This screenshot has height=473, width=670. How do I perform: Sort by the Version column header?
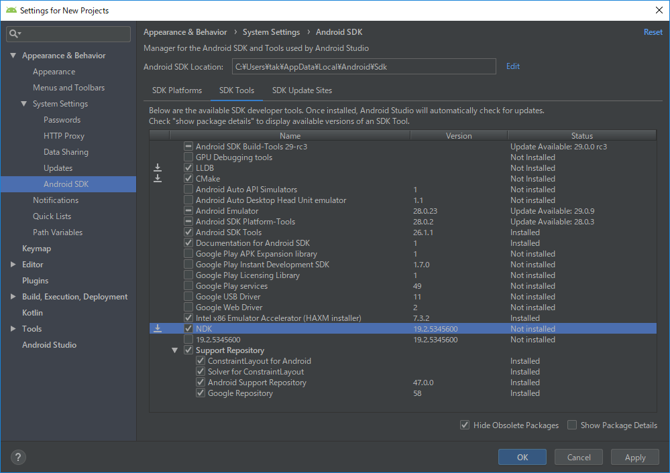[x=459, y=135]
